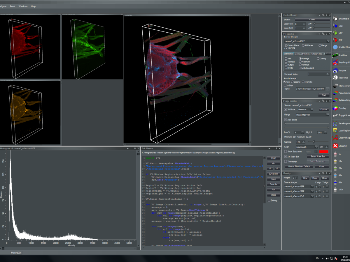The width and height of the screenshot is (350, 262).
Task: Switch to the Stack Arithmetic tab
Action: tap(301, 54)
